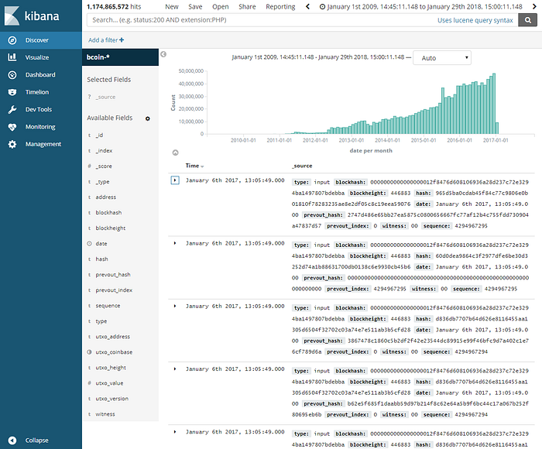Click the tallest histogram bar near 2017
The image size is (542, 449).
pos(494,104)
